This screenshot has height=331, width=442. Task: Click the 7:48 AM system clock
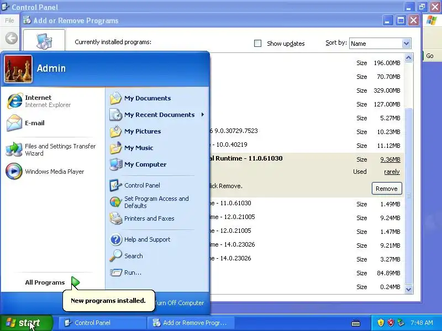[422, 323]
